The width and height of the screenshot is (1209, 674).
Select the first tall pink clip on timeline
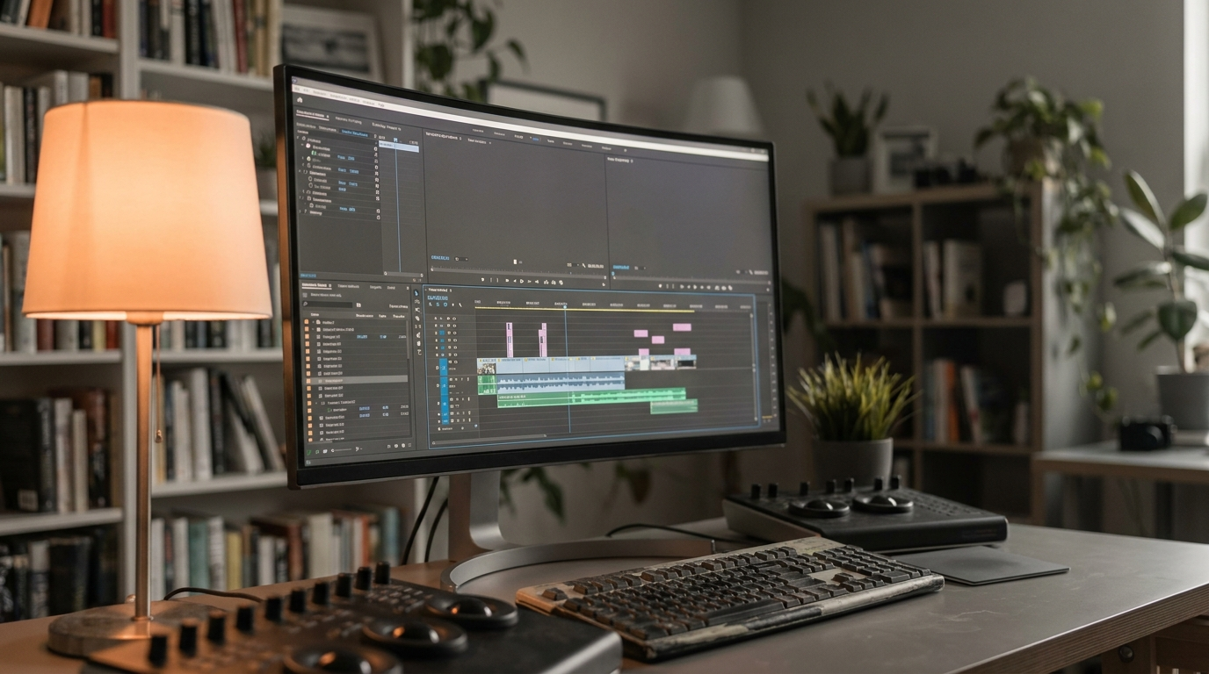pyautogui.click(x=510, y=340)
